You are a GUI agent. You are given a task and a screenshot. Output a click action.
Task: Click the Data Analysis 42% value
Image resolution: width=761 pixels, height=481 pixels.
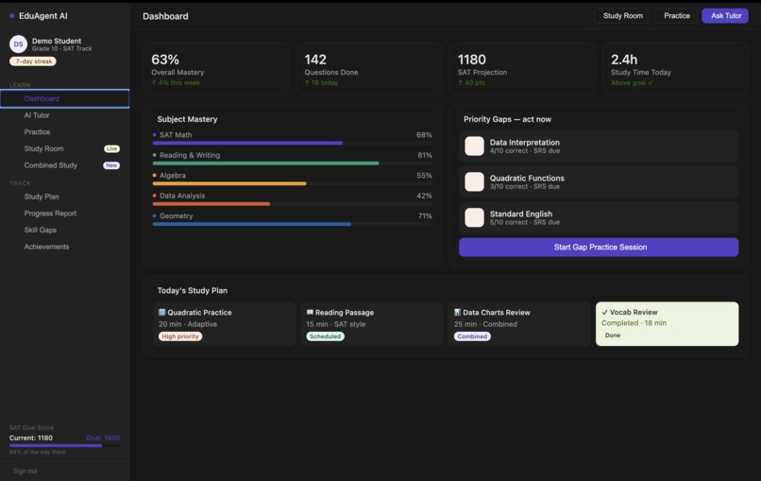coord(424,196)
